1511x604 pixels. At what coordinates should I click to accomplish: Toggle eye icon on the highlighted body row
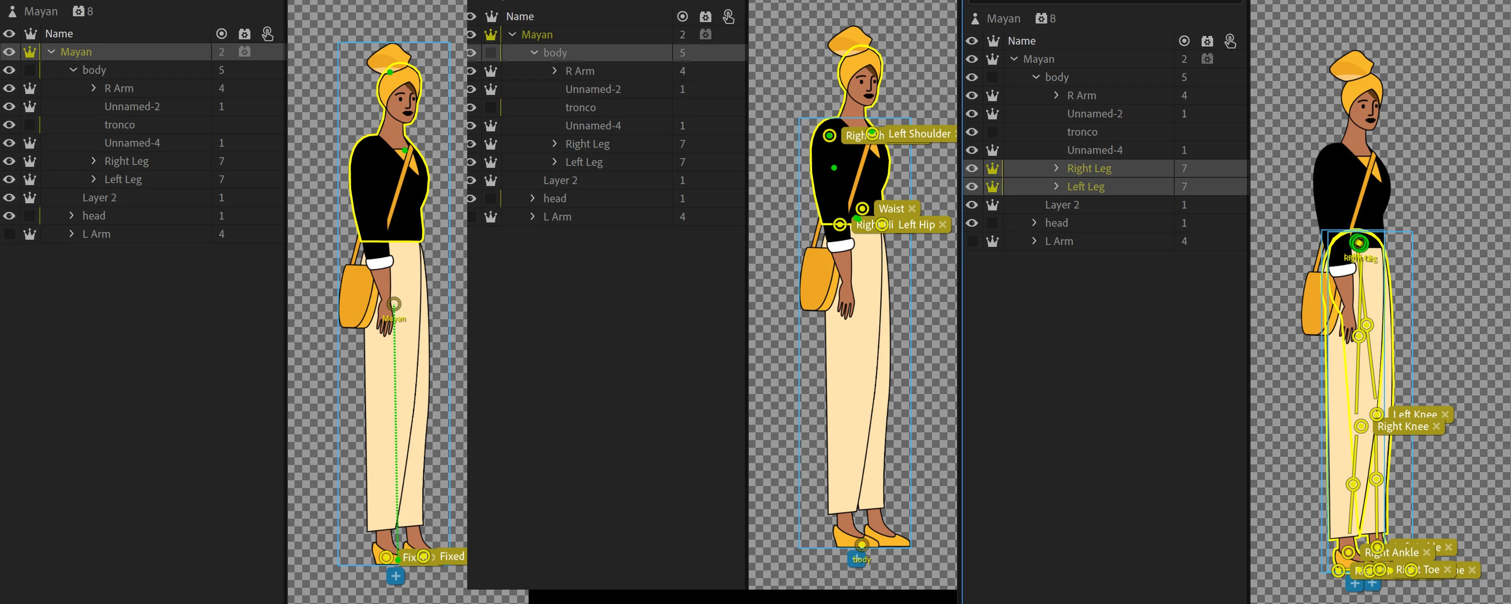pyautogui.click(x=471, y=53)
